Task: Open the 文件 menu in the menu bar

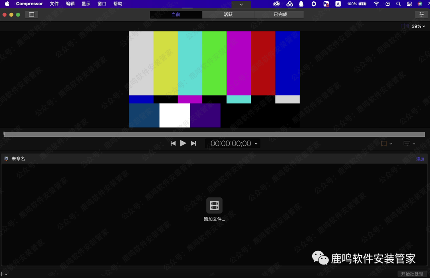Action: (x=54, y=4)
